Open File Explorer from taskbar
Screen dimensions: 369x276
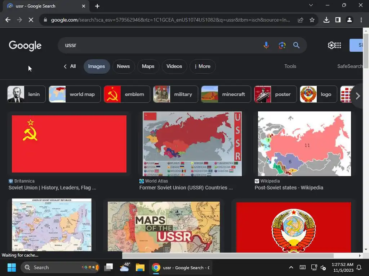coord(140,267)
